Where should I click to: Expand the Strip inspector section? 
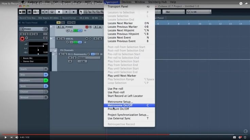click(31, 75)
